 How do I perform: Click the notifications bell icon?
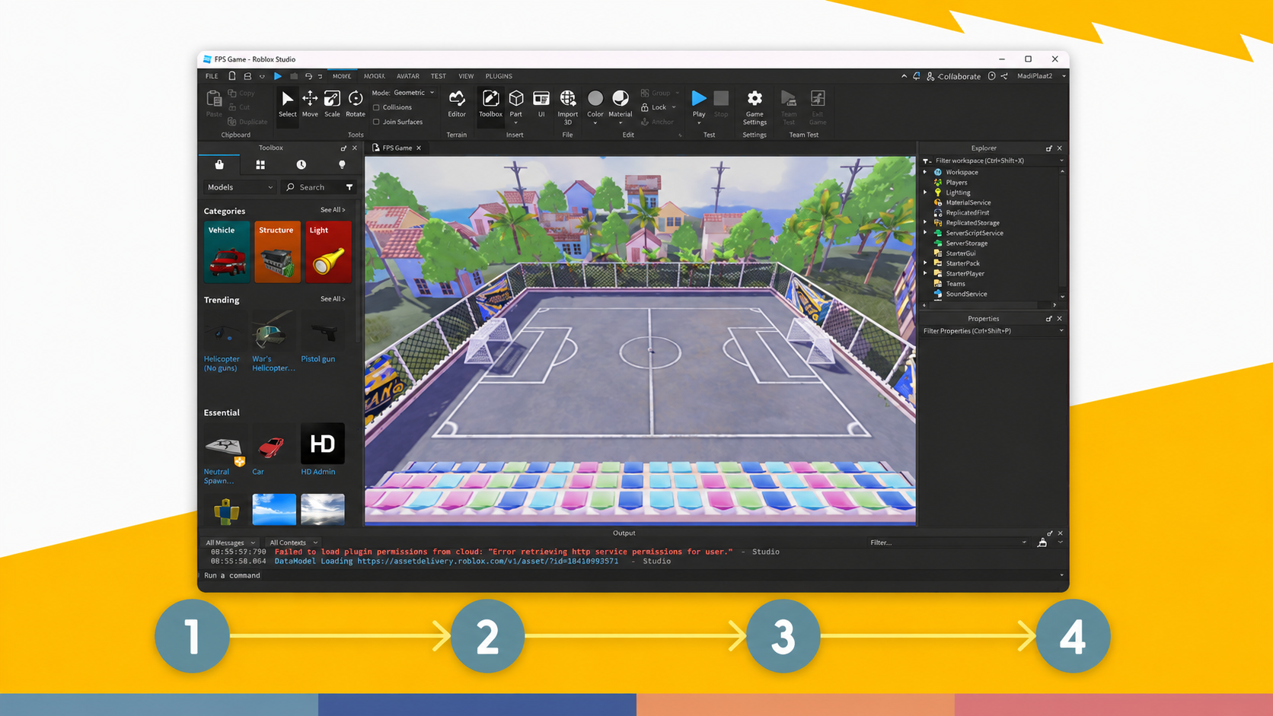point(917,76)
